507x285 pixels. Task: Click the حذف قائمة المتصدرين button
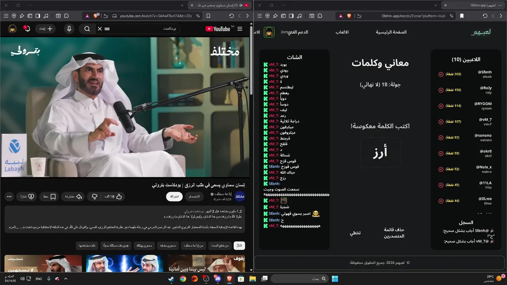click(x=394, y=233)
